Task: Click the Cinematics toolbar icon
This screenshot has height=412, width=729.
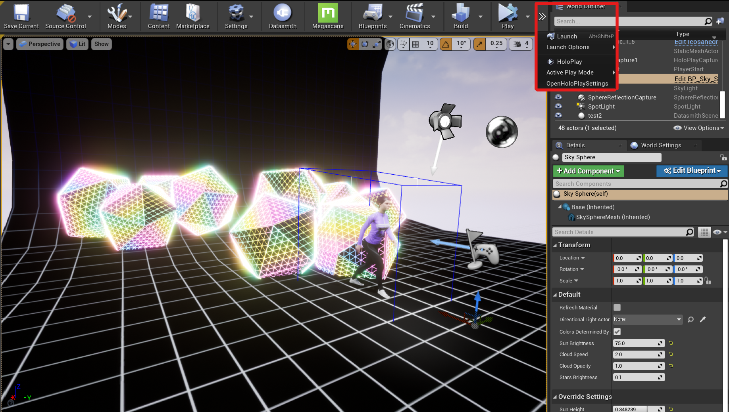Action: (x=414, y=13)
